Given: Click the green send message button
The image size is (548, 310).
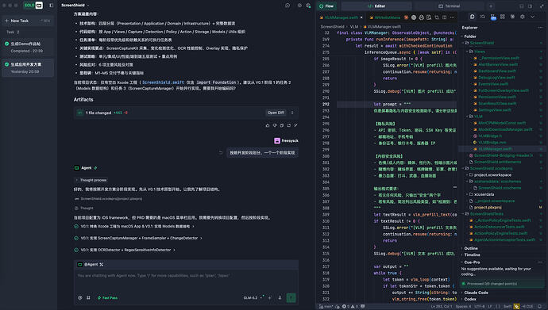Looking at the screenshot, I should [x=291, y=297].
